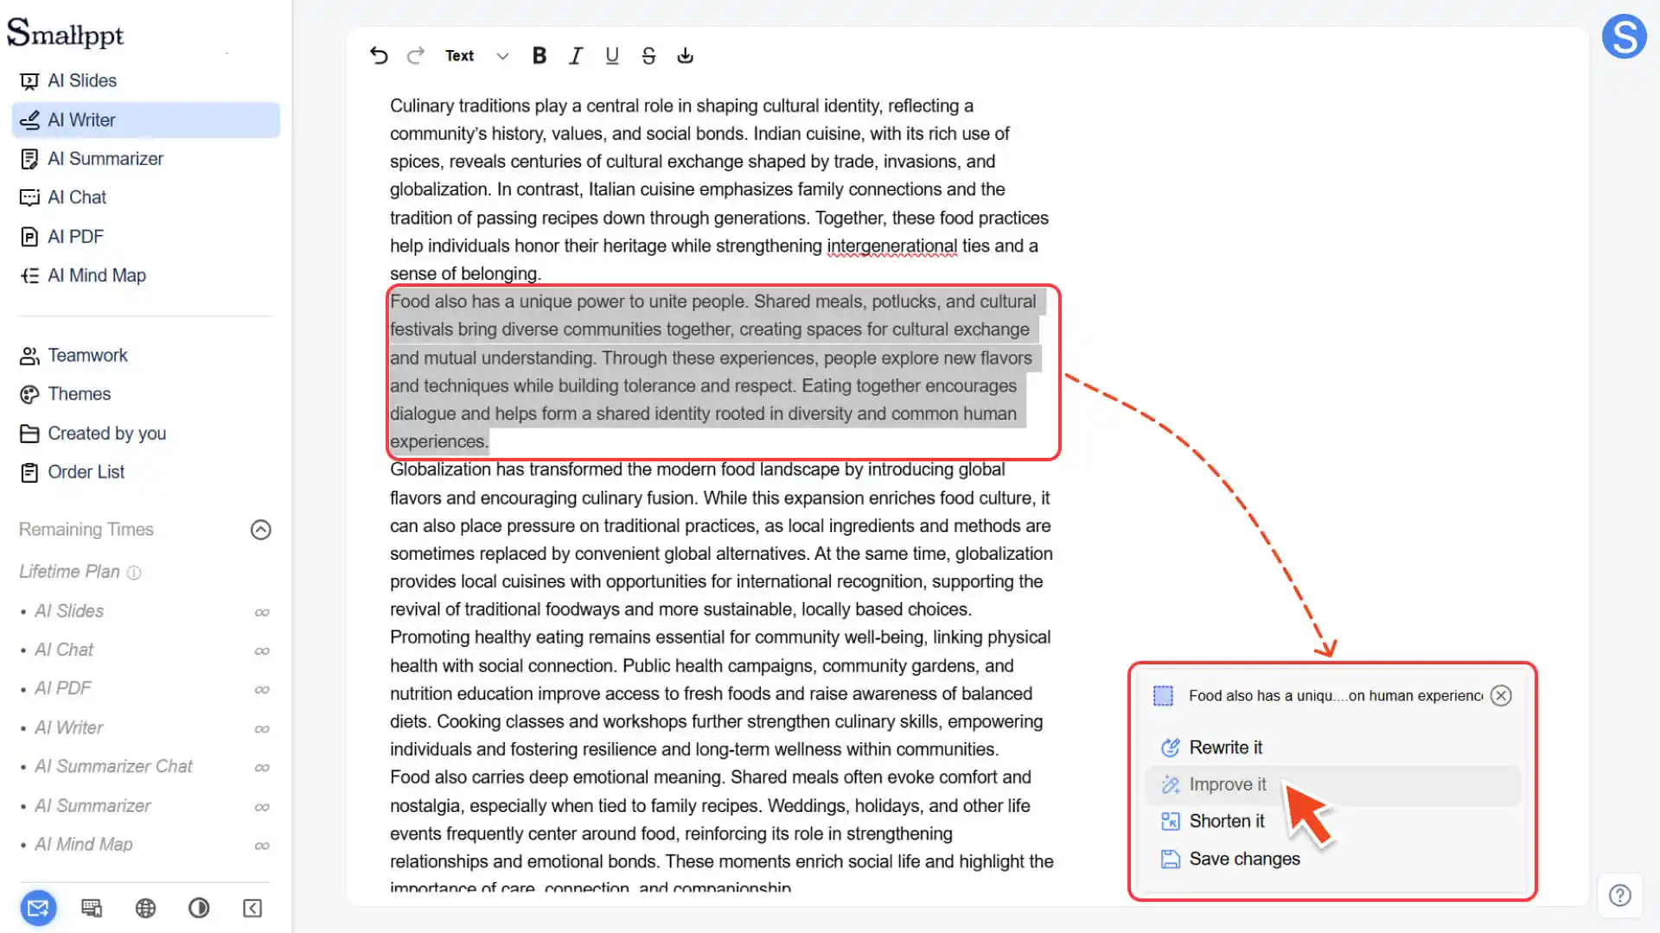Screen dimensions: 1660x933
Task: Open the user avatar S icon
Action: [x=1625, y=36]
